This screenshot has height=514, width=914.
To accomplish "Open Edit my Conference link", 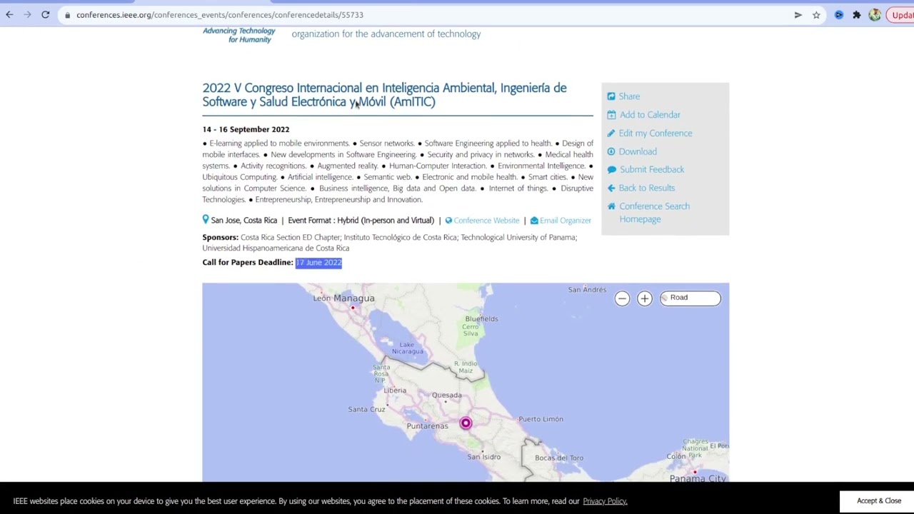I will pos(656,133).
